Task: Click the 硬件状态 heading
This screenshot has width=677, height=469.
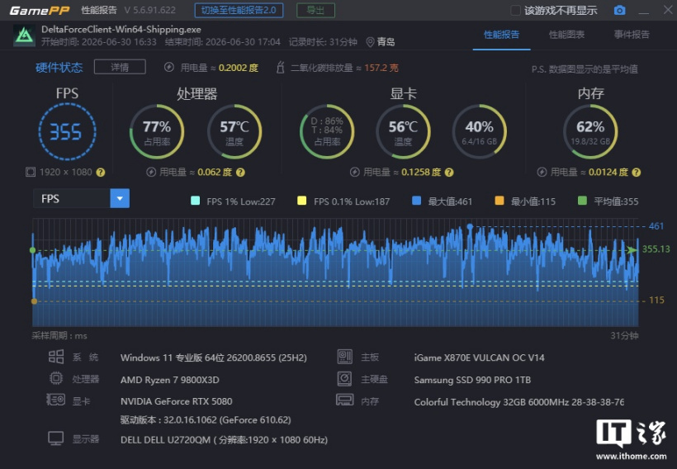Action: (59, 68)
